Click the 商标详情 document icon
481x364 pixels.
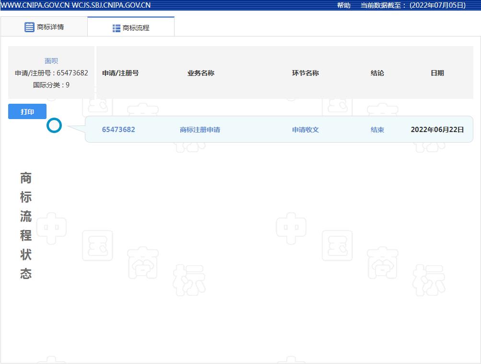tap(29, 27)
